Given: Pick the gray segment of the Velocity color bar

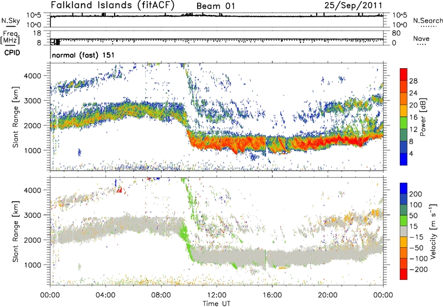Looking at the screenshot, I should 404,231.
